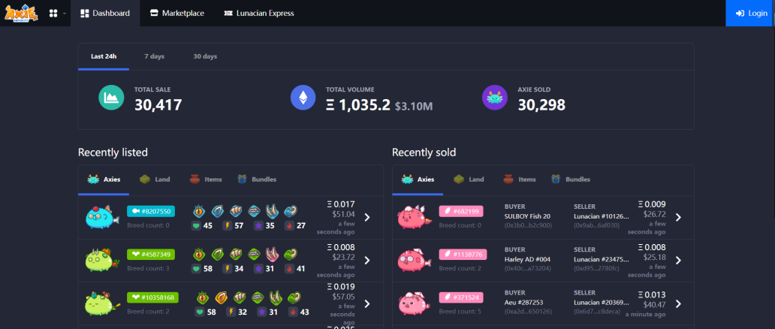Click the pink Axie #1138776 thumbnail
Viewport: 775px width, 329px height.
[x=415, y=261]
